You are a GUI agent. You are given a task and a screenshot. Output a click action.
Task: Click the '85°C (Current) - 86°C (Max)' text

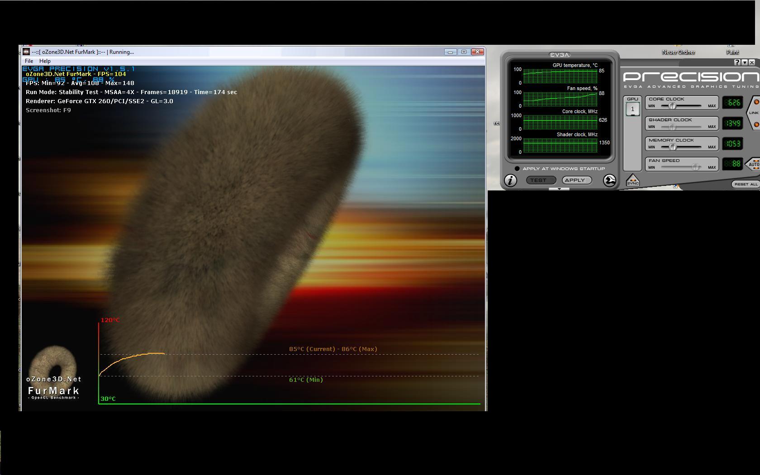[333, 349]
